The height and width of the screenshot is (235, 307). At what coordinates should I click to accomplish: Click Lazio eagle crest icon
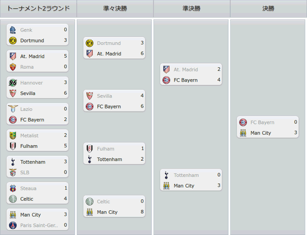[13, 109]
